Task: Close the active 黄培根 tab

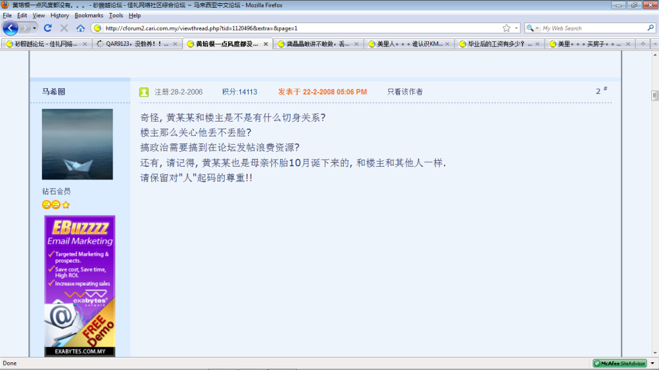Action: click(x=266, y=44)
